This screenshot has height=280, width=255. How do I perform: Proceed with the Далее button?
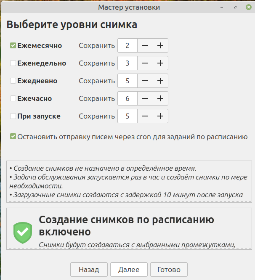(x=129, y=269)
